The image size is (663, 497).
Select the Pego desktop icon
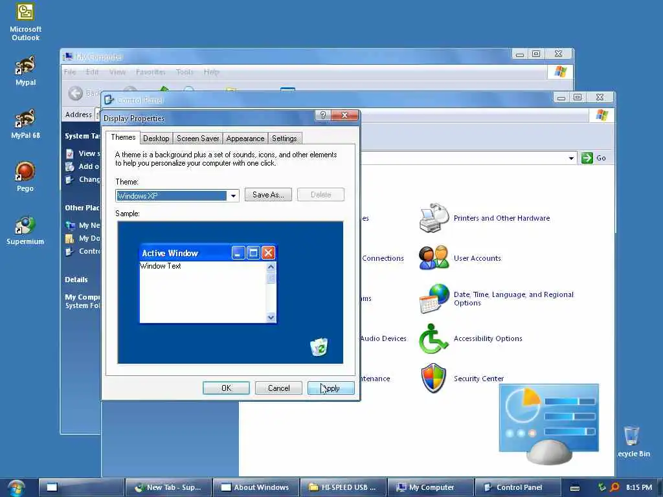click(25, 177)
